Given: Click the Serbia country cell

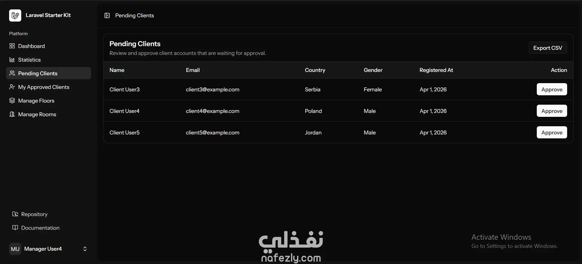Looking at the screenshot, I should point(313,90).
